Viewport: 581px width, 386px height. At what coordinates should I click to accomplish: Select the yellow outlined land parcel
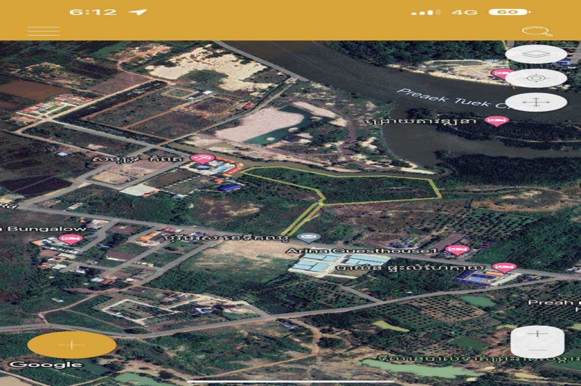coord(370,188)
